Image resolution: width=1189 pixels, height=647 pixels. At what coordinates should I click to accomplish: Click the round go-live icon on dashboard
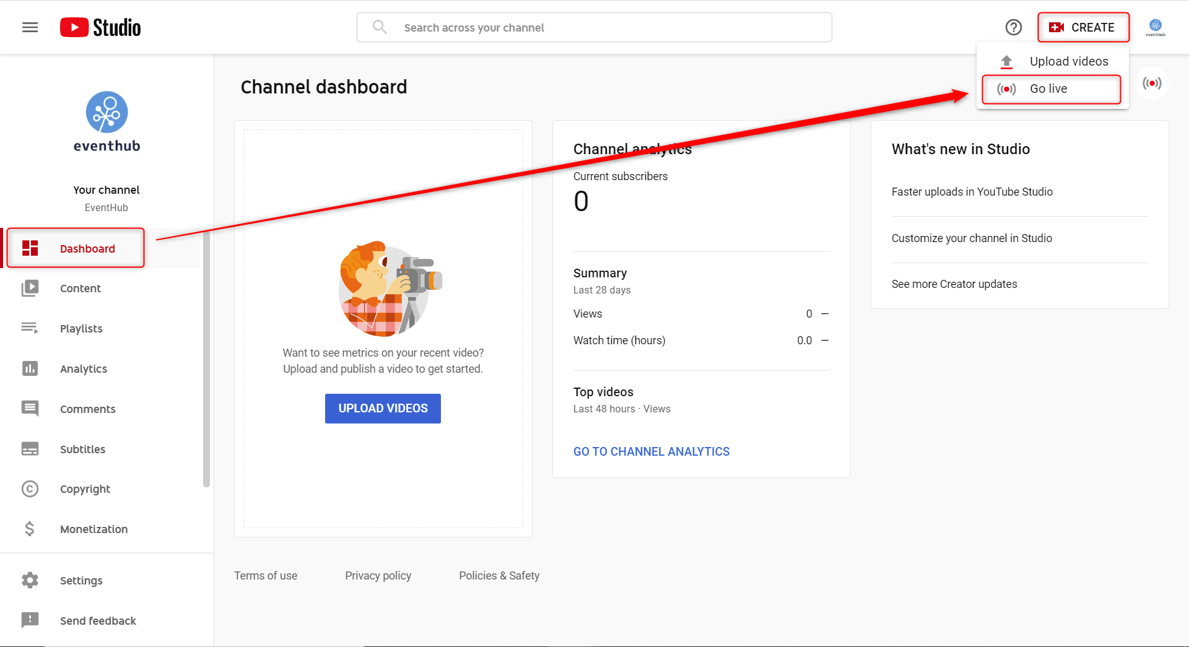pyautogui.click(x=1152, y=83)
